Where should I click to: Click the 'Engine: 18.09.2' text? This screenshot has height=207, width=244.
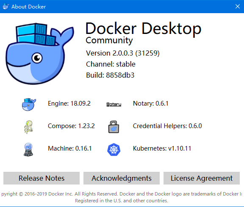click(69, 103)
